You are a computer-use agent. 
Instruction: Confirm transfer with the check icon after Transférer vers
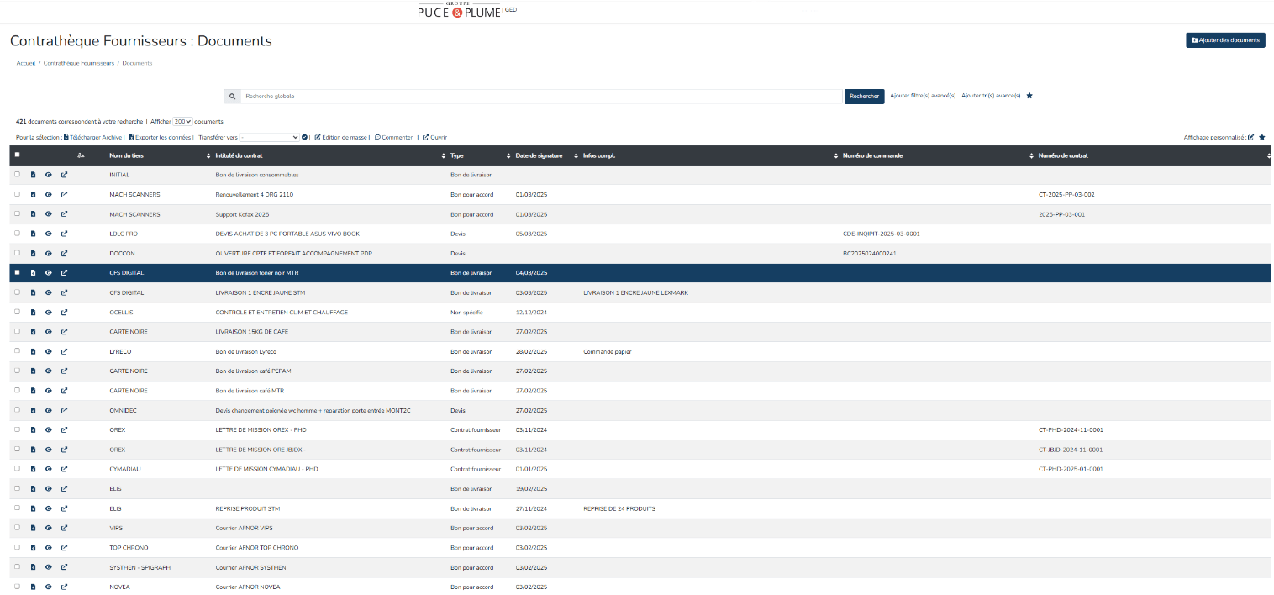pyautogui.click(x=305, y=137)
